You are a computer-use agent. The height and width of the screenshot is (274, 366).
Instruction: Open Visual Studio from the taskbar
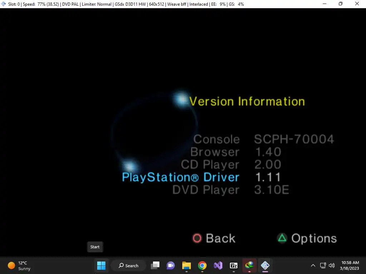pyautogui.click(x=218, y=265)
